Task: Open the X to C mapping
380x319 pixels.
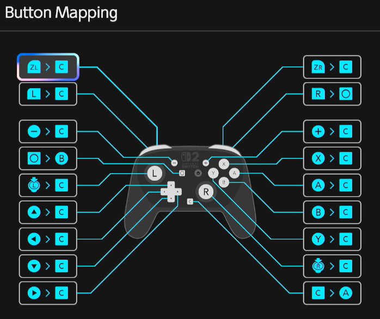Action: [x=332, y=158]
